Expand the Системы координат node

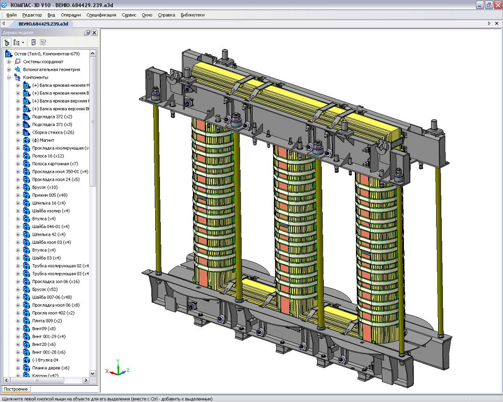(x=9, y=62)
